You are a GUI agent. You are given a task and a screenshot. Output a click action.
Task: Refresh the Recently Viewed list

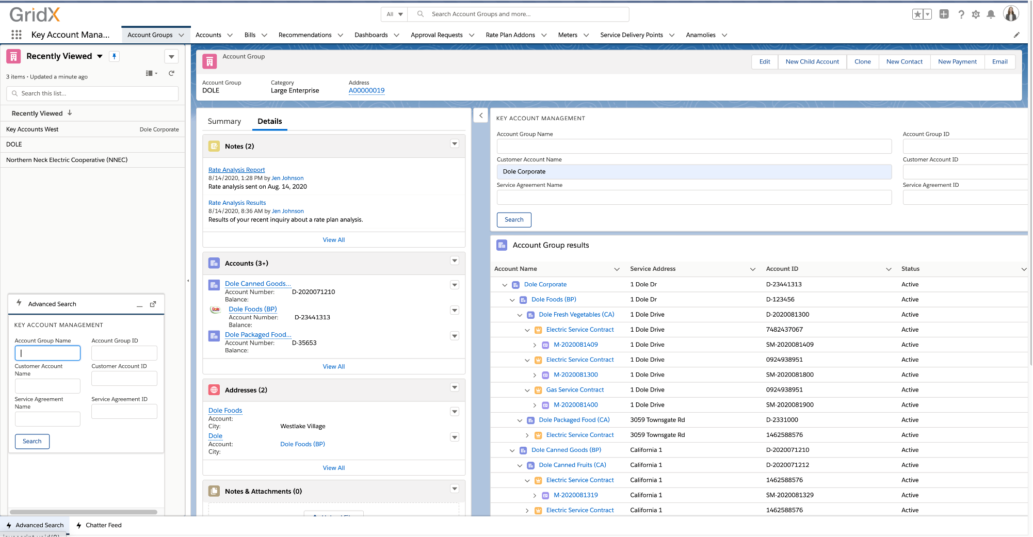[171, 73]
